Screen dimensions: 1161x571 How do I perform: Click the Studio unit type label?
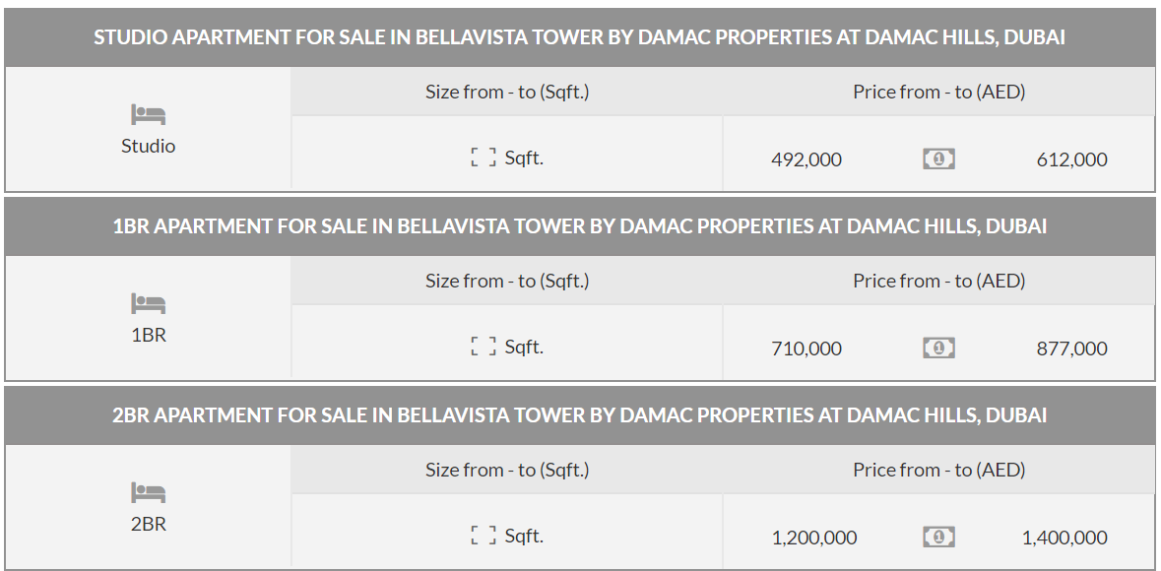[x=148, y=146]
